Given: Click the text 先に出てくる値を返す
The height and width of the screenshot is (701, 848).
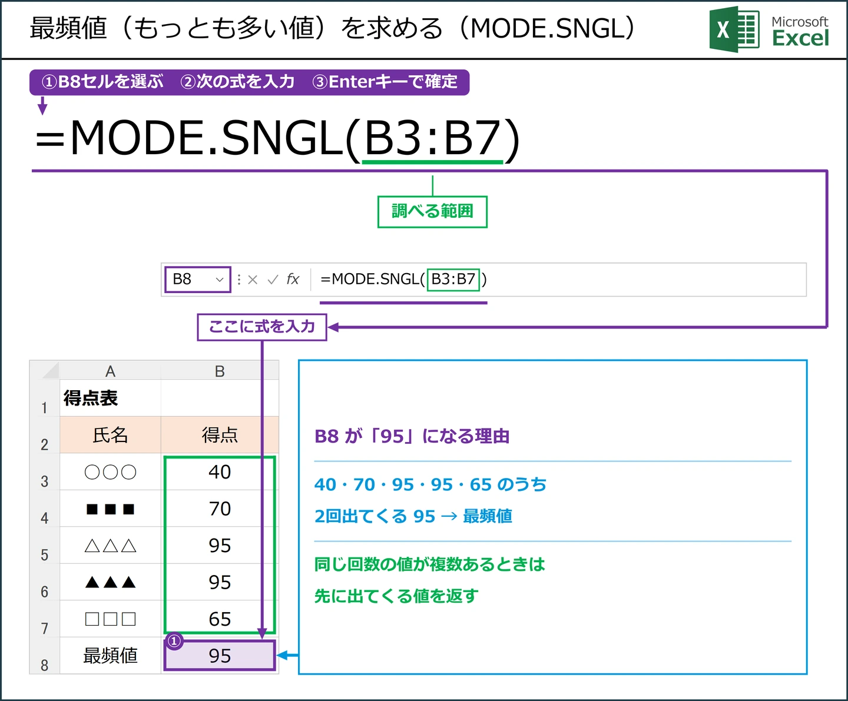Looking at the screenshot, I should [x=396, y=596].
